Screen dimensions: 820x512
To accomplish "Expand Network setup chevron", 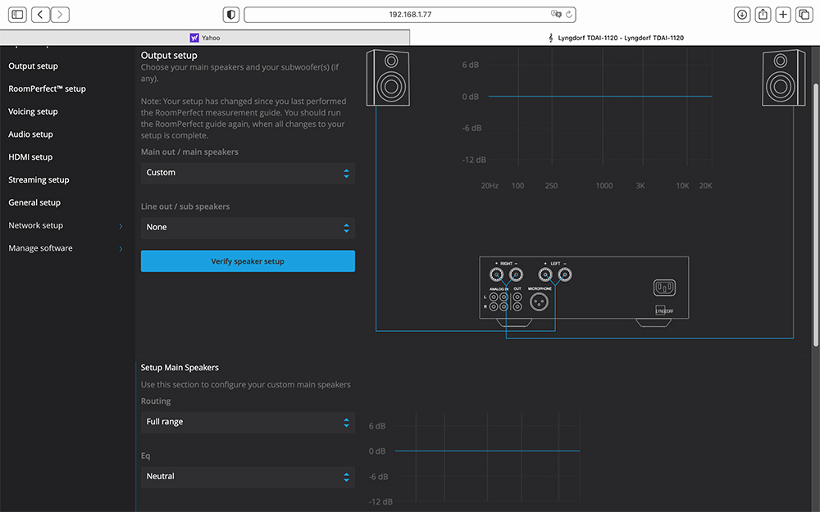I will (x=121, y=226).
